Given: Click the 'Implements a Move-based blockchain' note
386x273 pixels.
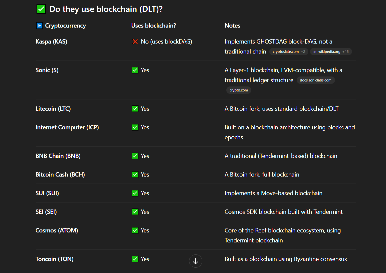Looking at the screenshot, I should [x=273, y=193].
